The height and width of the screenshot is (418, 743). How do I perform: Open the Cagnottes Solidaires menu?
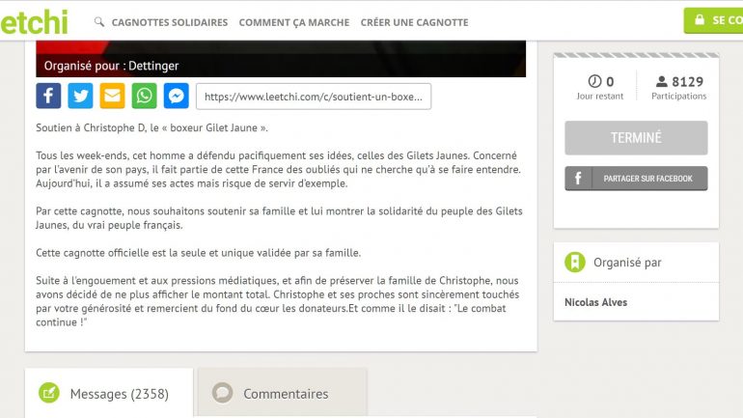pyautogui.click(x=170, y=22)
